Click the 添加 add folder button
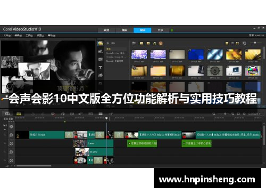 [111, 43]
